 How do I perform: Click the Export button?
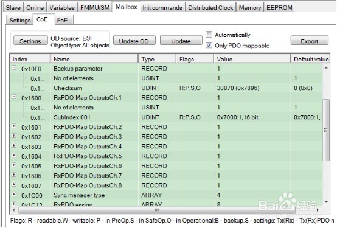tap(310, 41)
